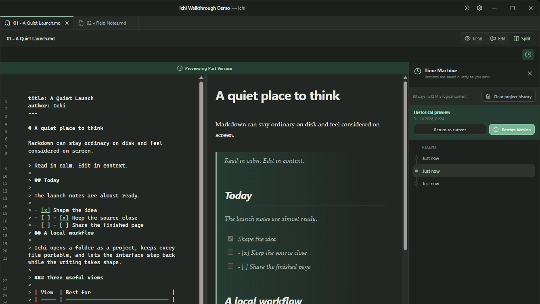Toggle the Keep the source close checkbox

coord(231,252)
